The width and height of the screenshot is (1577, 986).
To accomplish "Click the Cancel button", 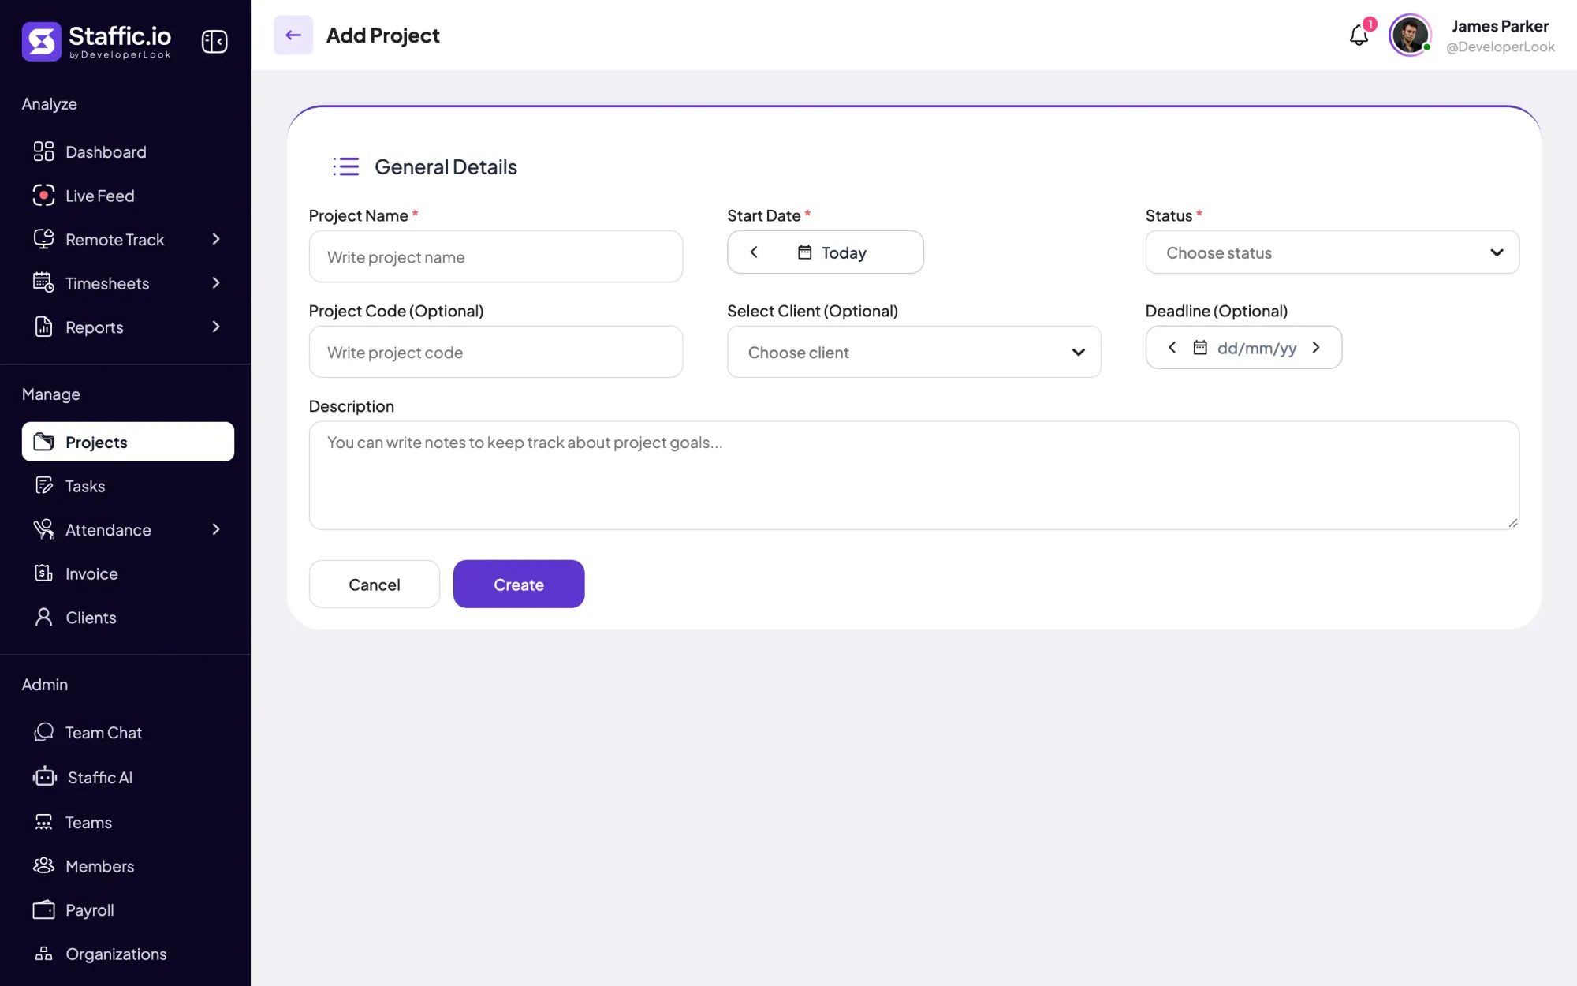I will 375,584.
